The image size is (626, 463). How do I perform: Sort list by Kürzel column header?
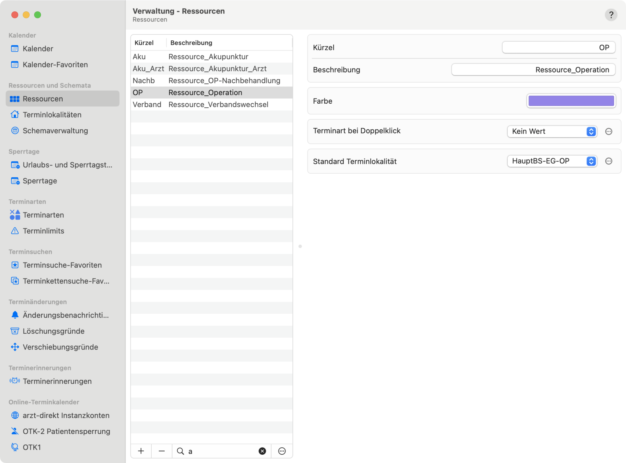[144, 43]
